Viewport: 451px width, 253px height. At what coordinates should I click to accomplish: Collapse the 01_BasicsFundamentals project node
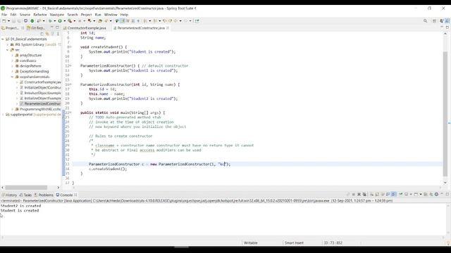coord(3,39)
